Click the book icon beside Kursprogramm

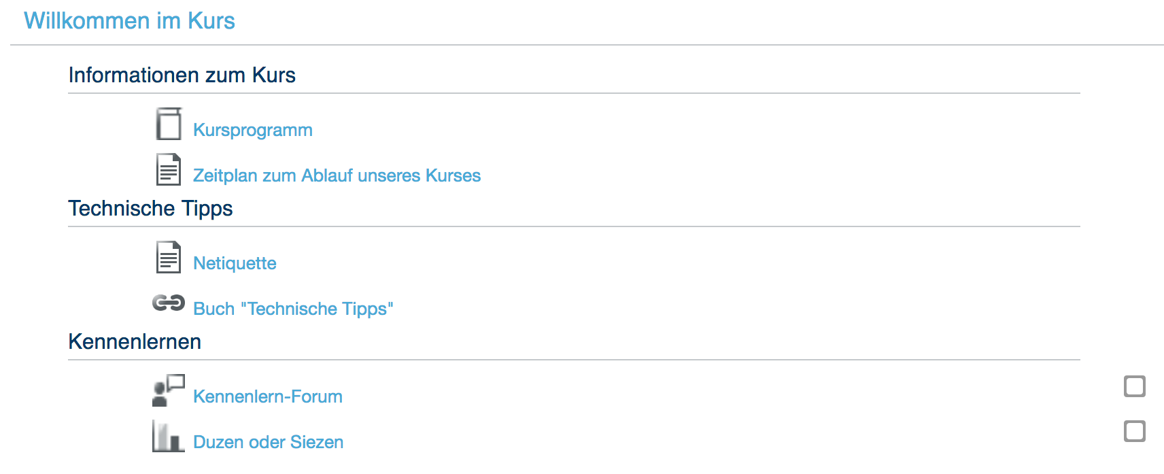169,124
